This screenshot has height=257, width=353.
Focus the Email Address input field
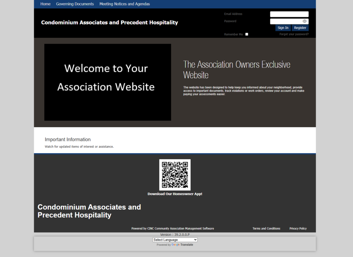289,14
